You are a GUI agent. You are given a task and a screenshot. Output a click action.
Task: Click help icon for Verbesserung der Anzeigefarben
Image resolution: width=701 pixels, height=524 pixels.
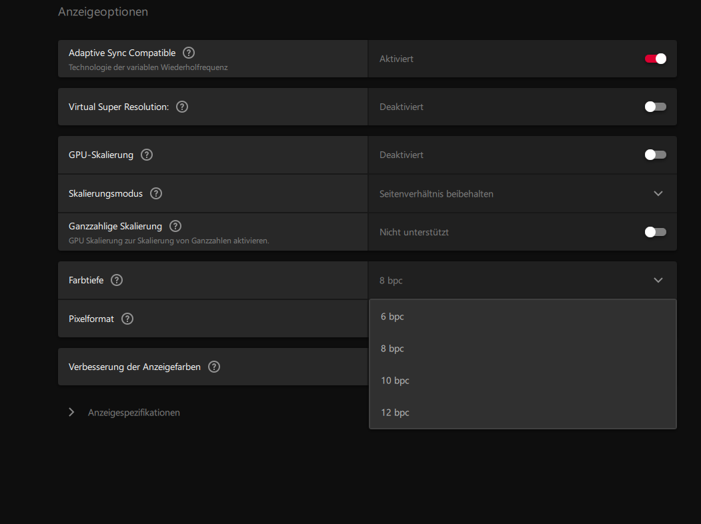click(214, 367)
